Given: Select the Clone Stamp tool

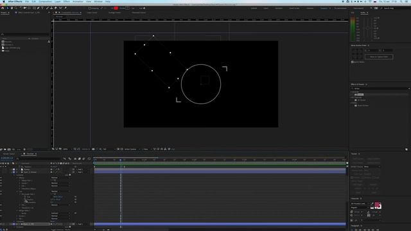Looking at the screenshot, I should point(51,8).
